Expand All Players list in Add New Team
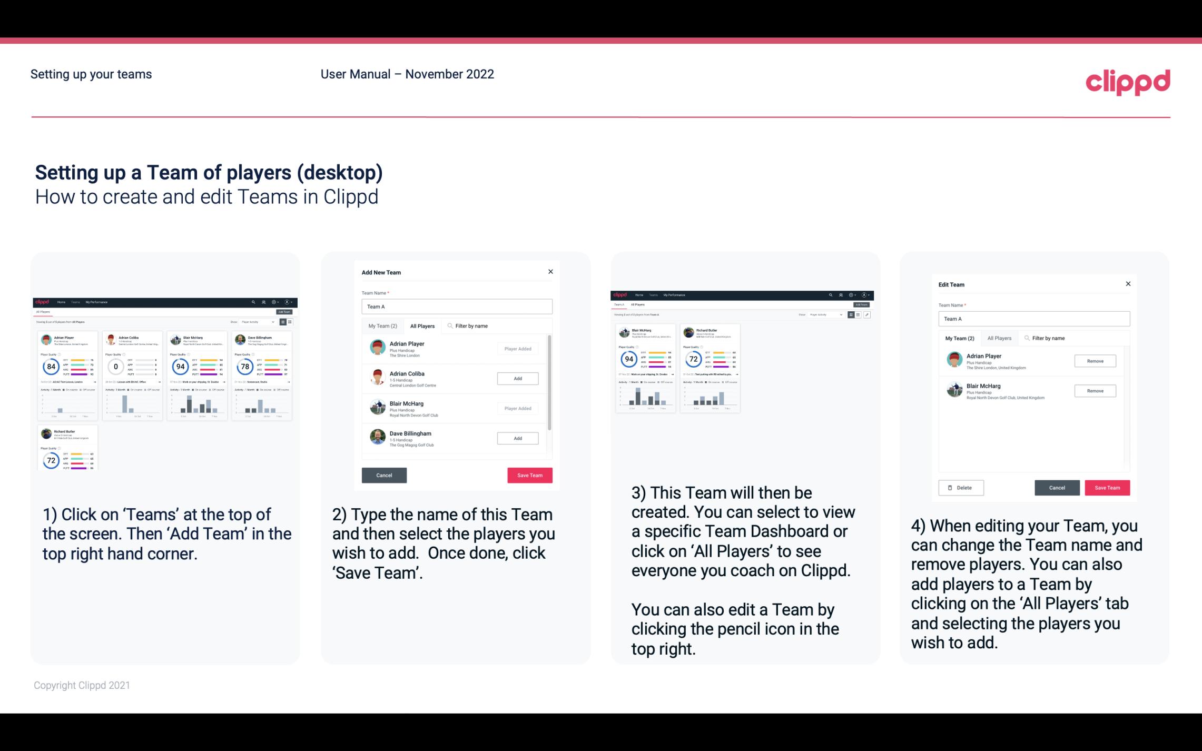 [x=422, y=326]
